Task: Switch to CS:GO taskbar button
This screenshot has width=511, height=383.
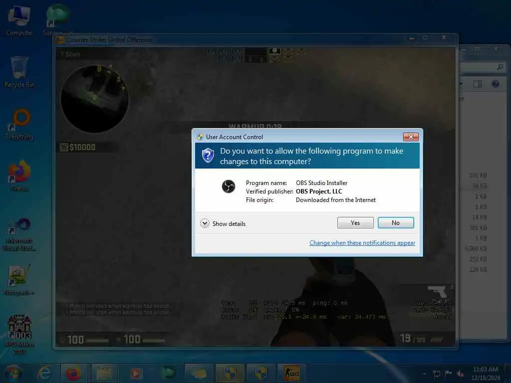Action: point(291,373)
